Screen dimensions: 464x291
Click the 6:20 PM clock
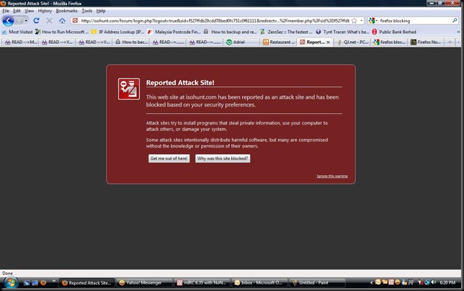point(447,283)
